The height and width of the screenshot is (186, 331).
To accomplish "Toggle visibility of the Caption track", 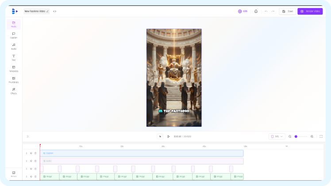I will [31, 153].
